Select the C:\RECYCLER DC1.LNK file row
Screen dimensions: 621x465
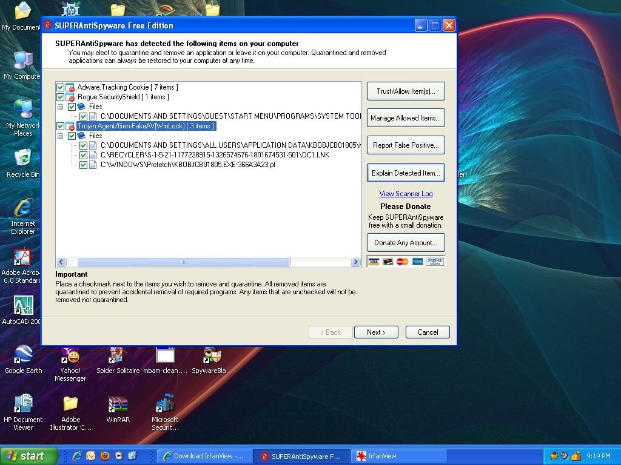point(215,155)
